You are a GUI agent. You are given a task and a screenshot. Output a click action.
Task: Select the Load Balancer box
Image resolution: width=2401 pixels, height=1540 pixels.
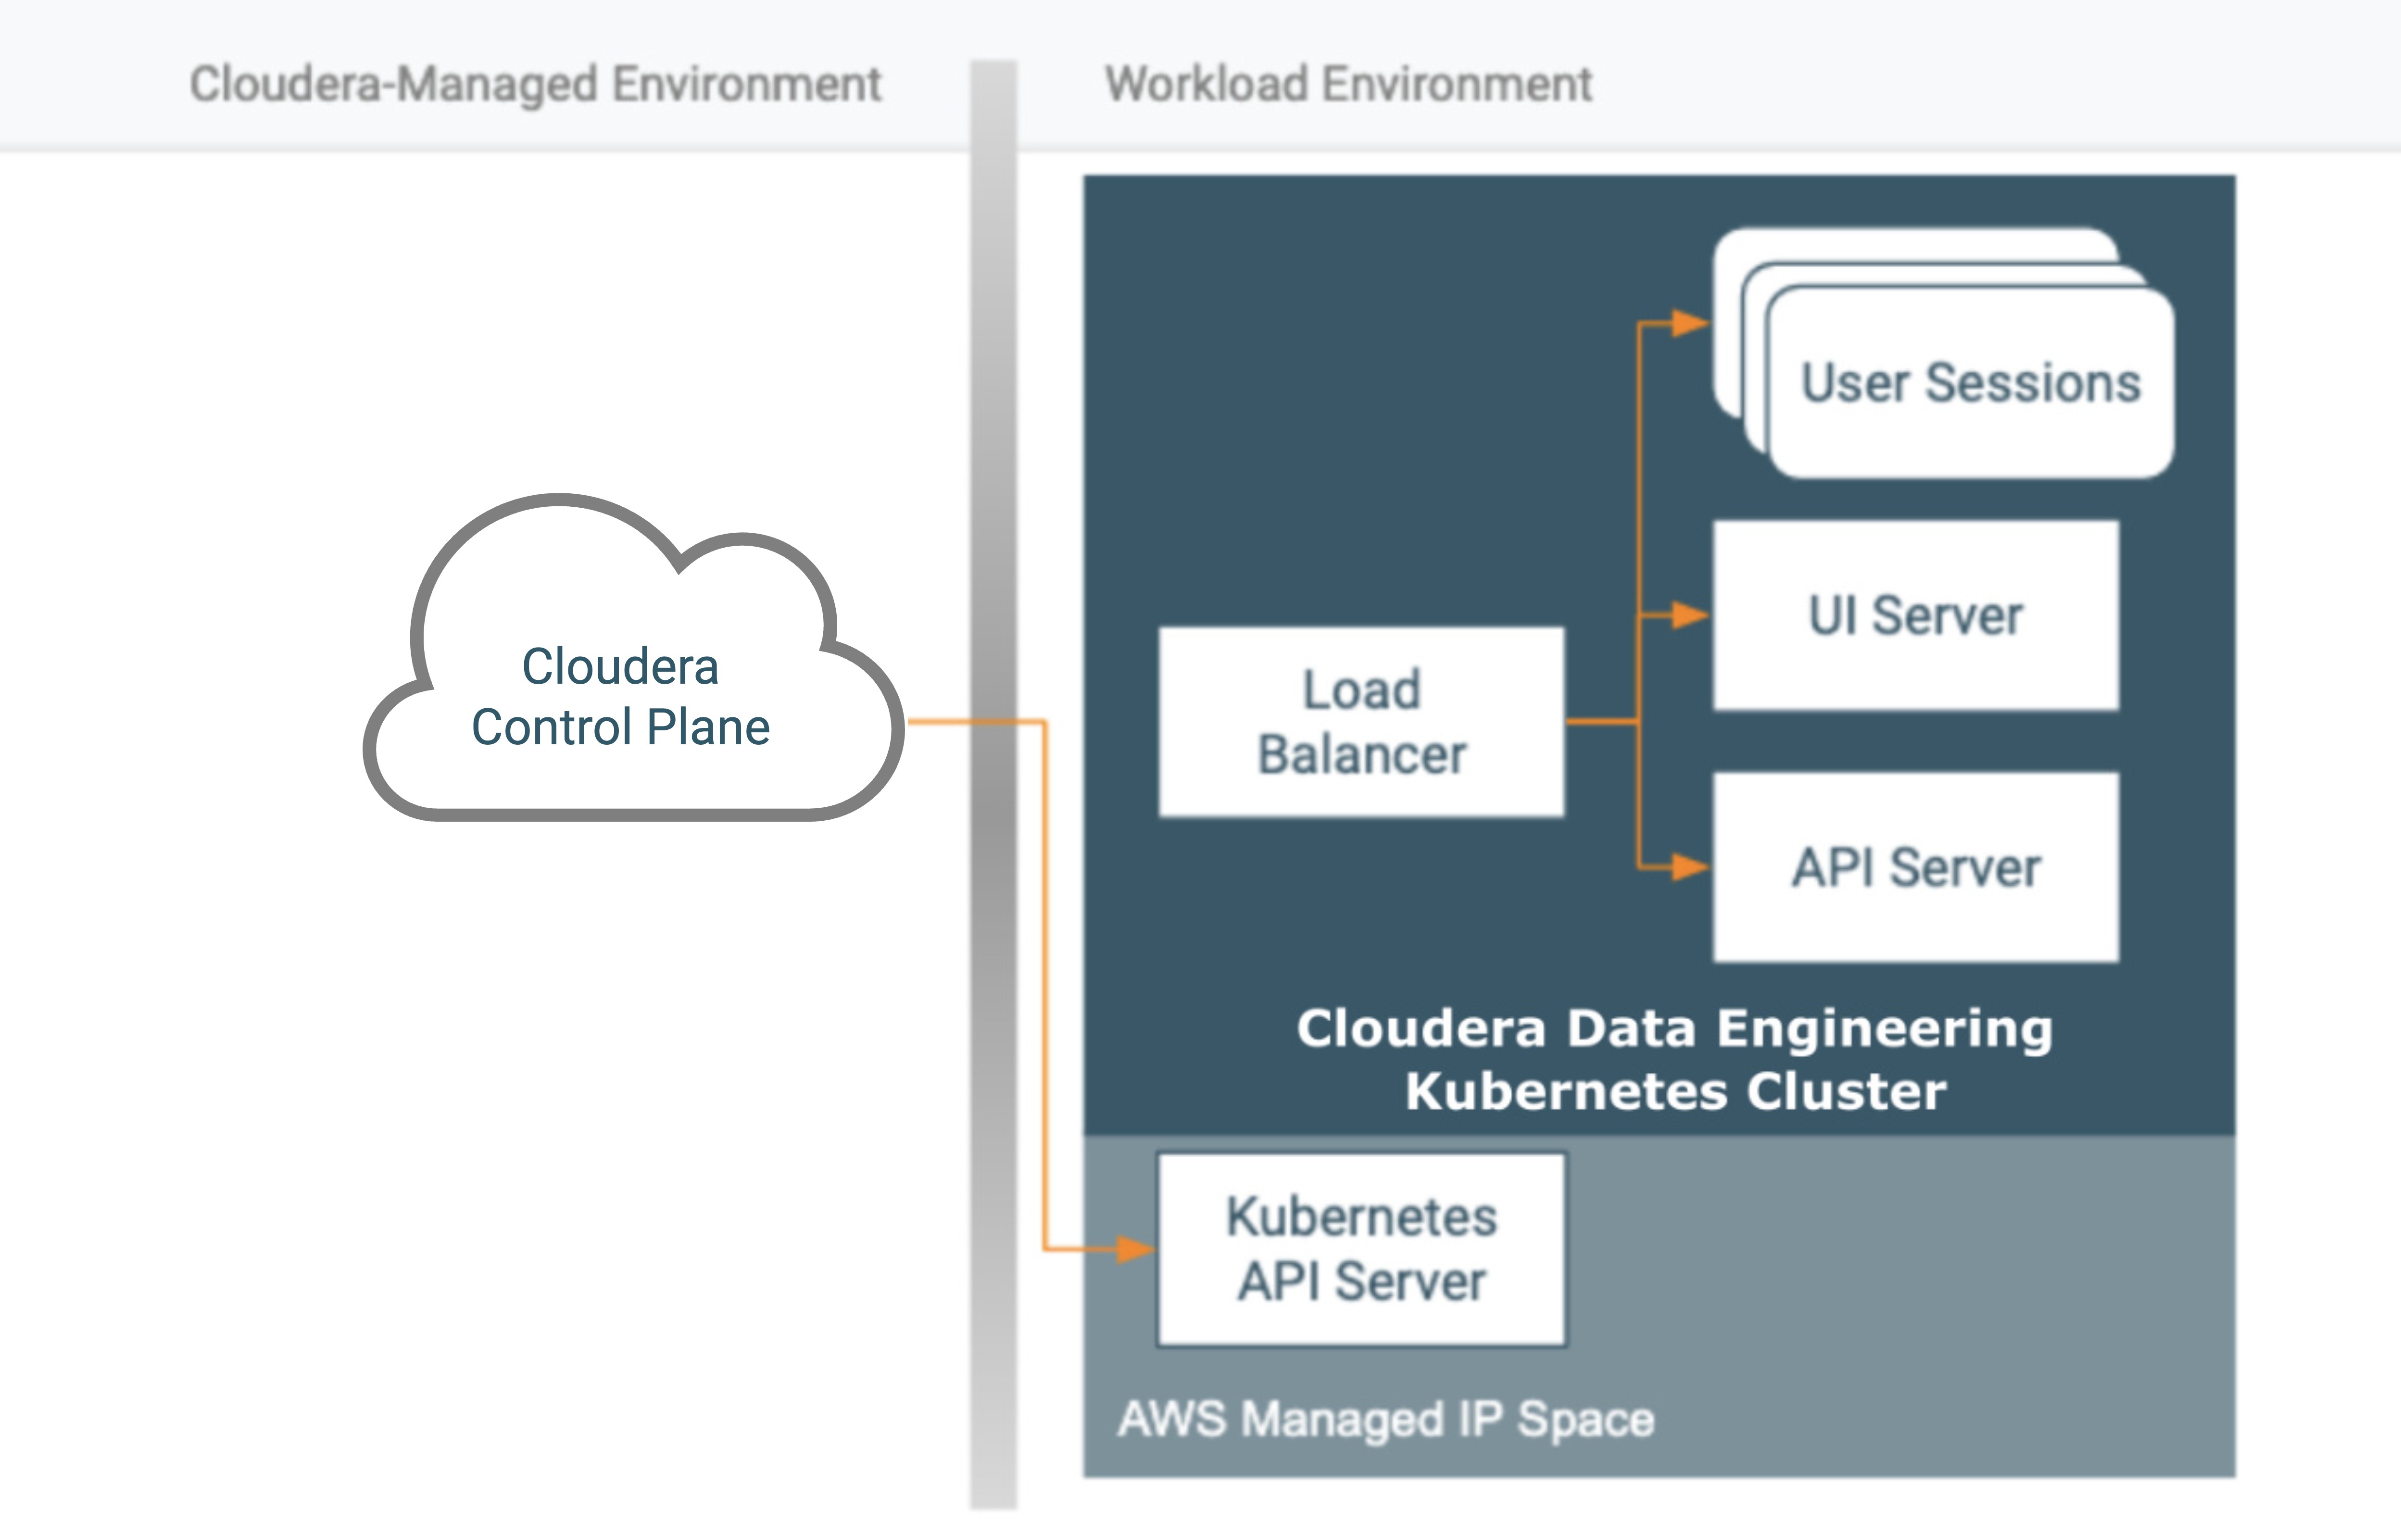coord(1361,722)
